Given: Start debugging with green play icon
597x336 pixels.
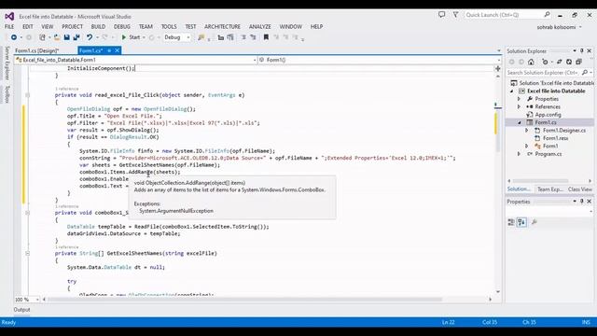Looking at the screenshot, I should click(x=123, y=37).
